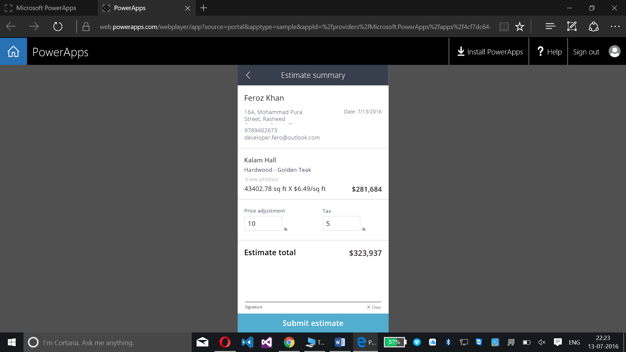Make a web note icon
Image resolution: width=626 pixels, height=352 pixels.
coord(572,26)
